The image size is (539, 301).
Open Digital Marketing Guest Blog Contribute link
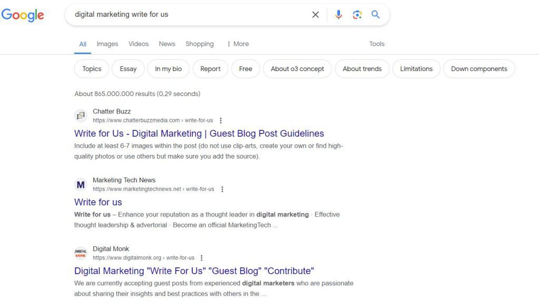(x=194, y=271)
